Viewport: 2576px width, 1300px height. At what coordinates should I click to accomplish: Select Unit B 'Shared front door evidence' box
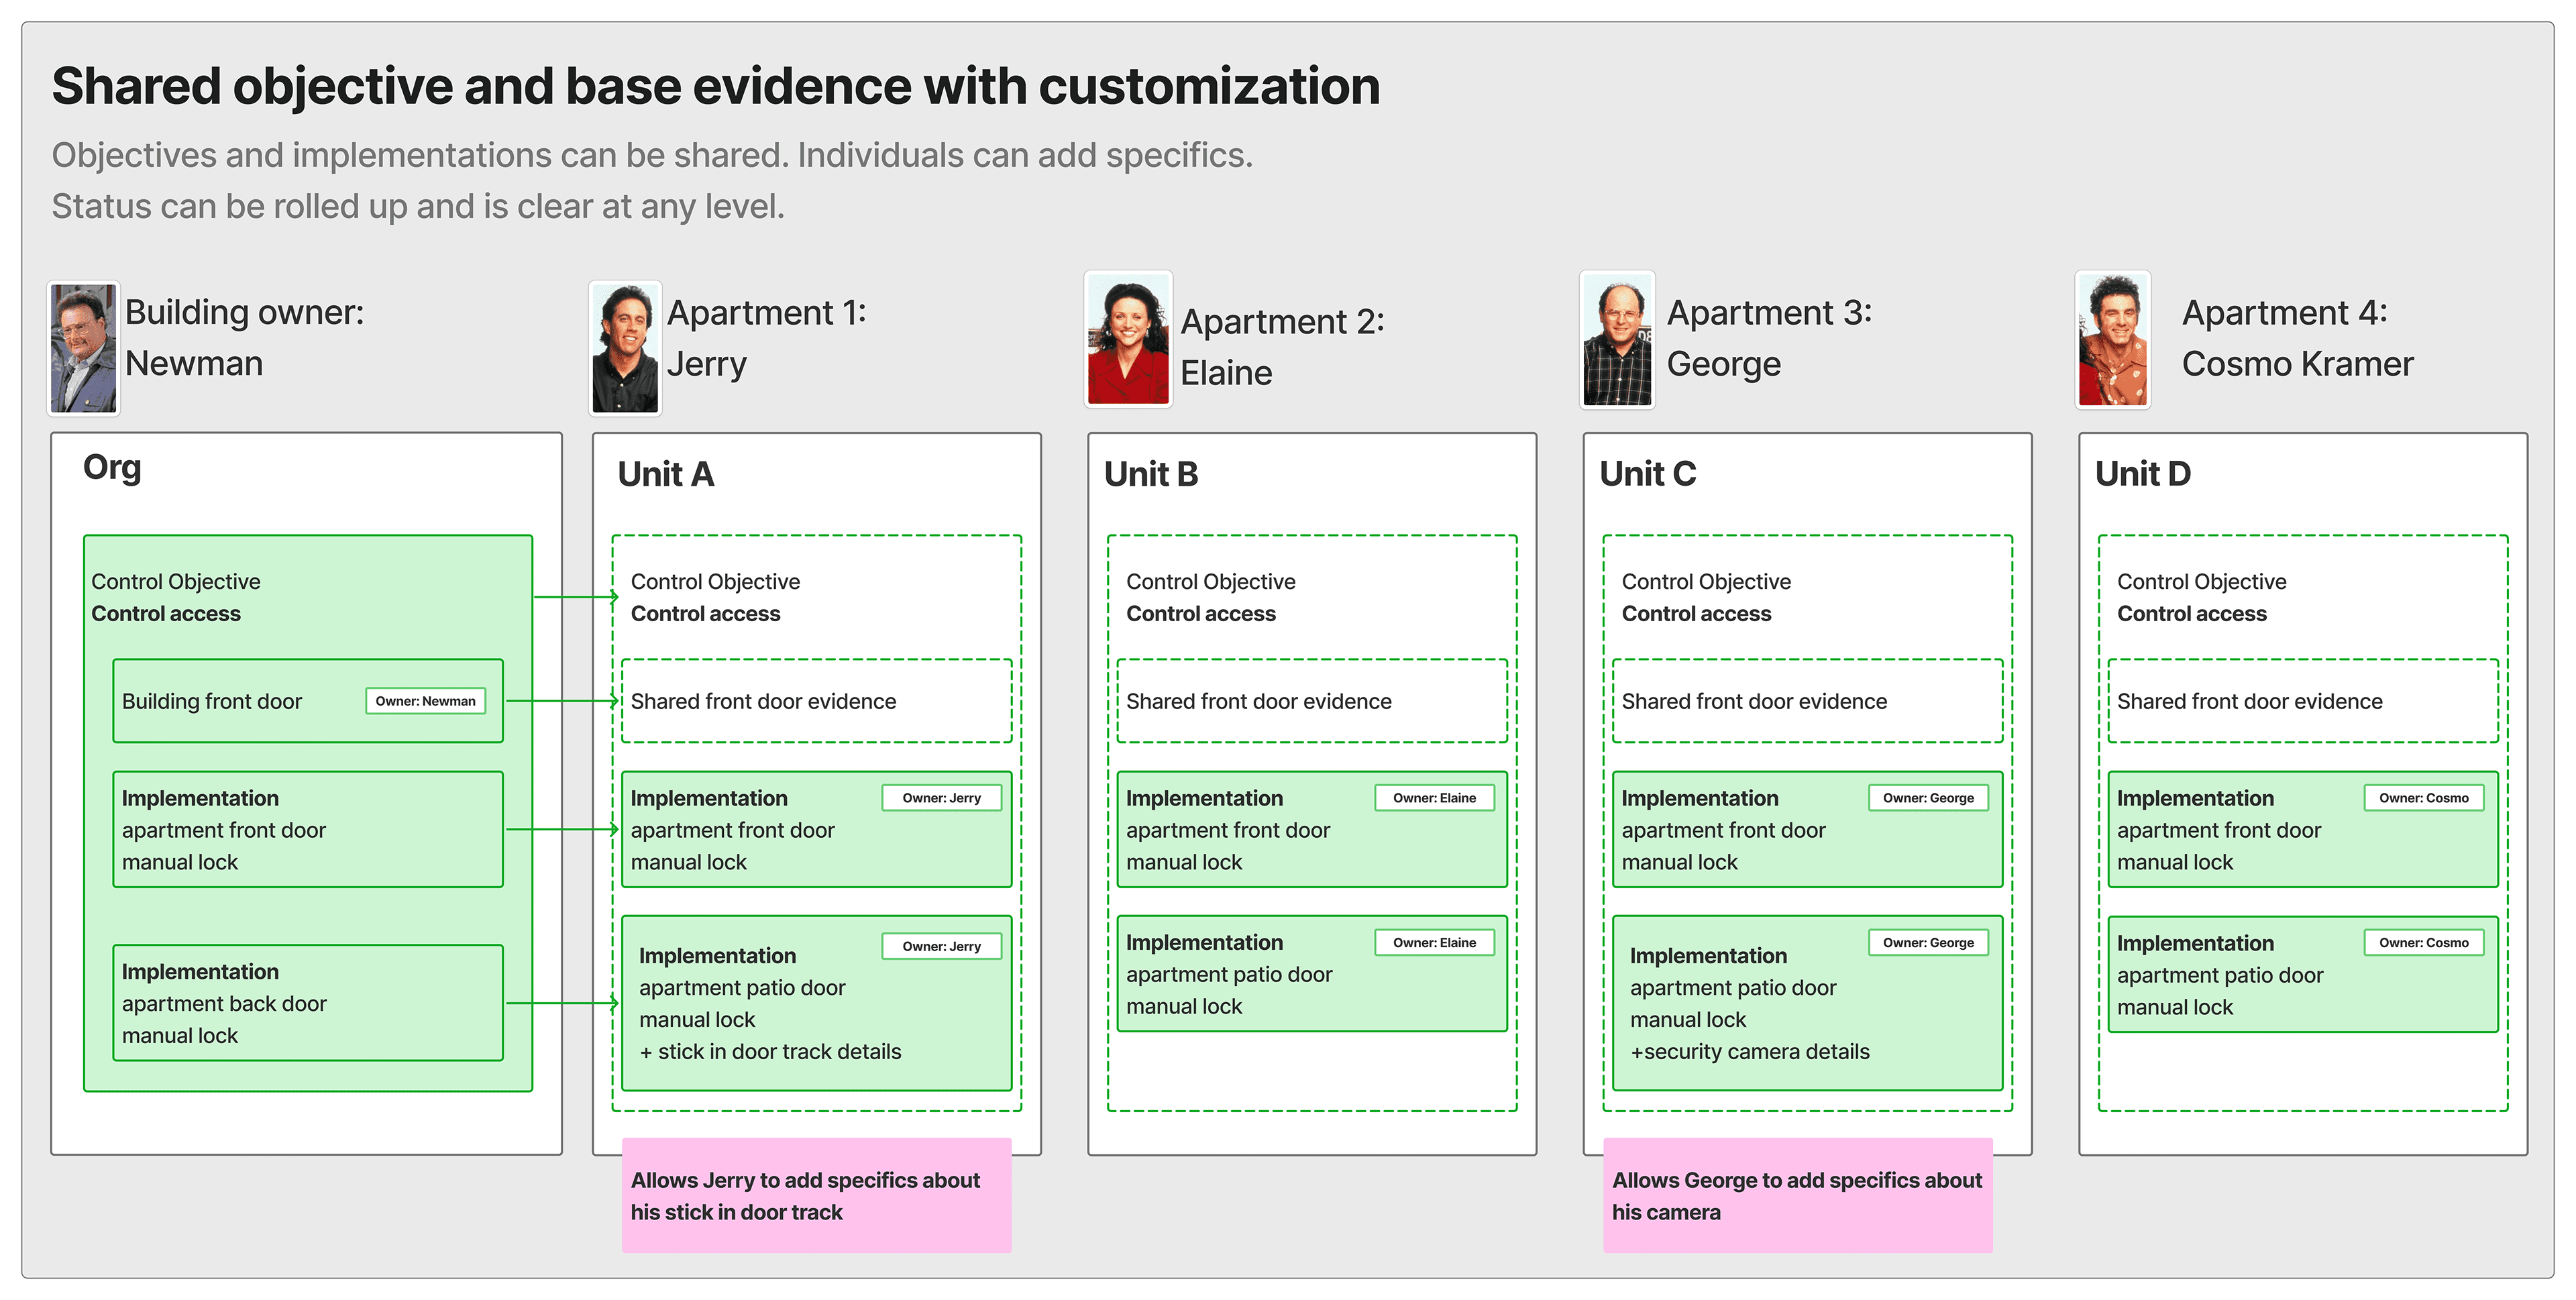click(1312, 701)
